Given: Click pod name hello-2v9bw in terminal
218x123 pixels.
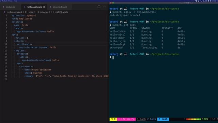Looking at the screenshot, I should [x=118, y=31].
